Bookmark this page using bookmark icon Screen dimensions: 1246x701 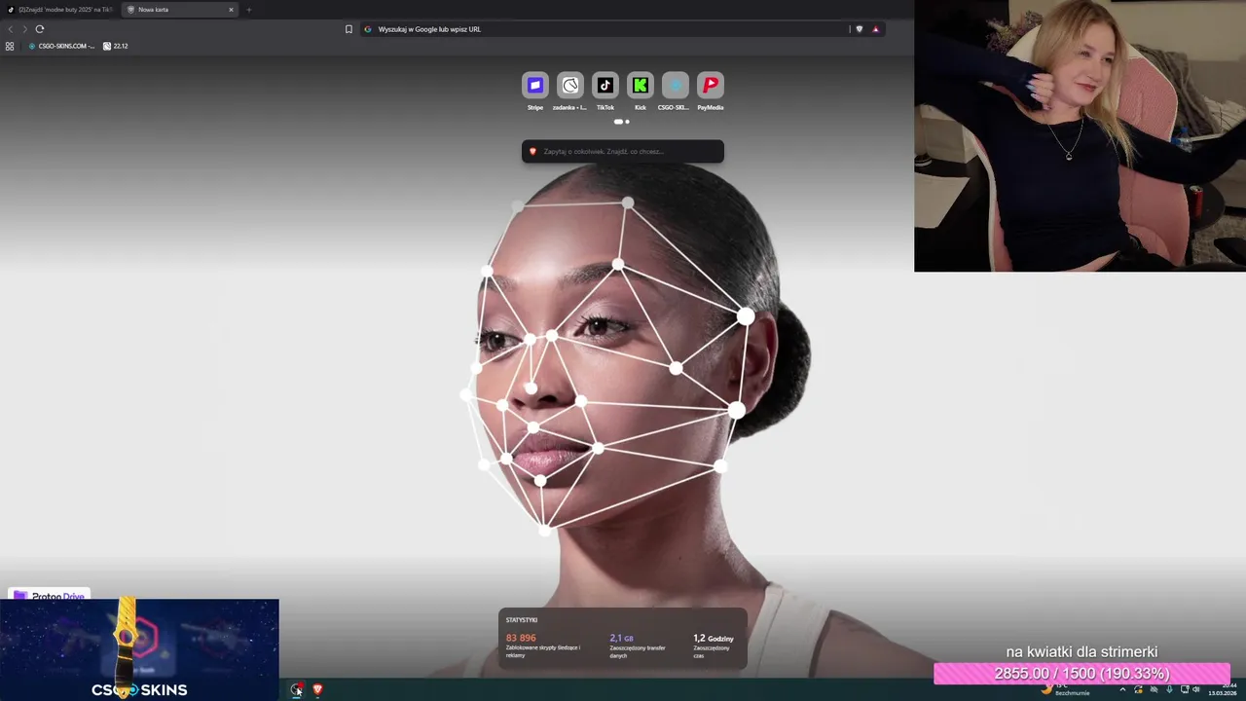click(x=348, y=29)
